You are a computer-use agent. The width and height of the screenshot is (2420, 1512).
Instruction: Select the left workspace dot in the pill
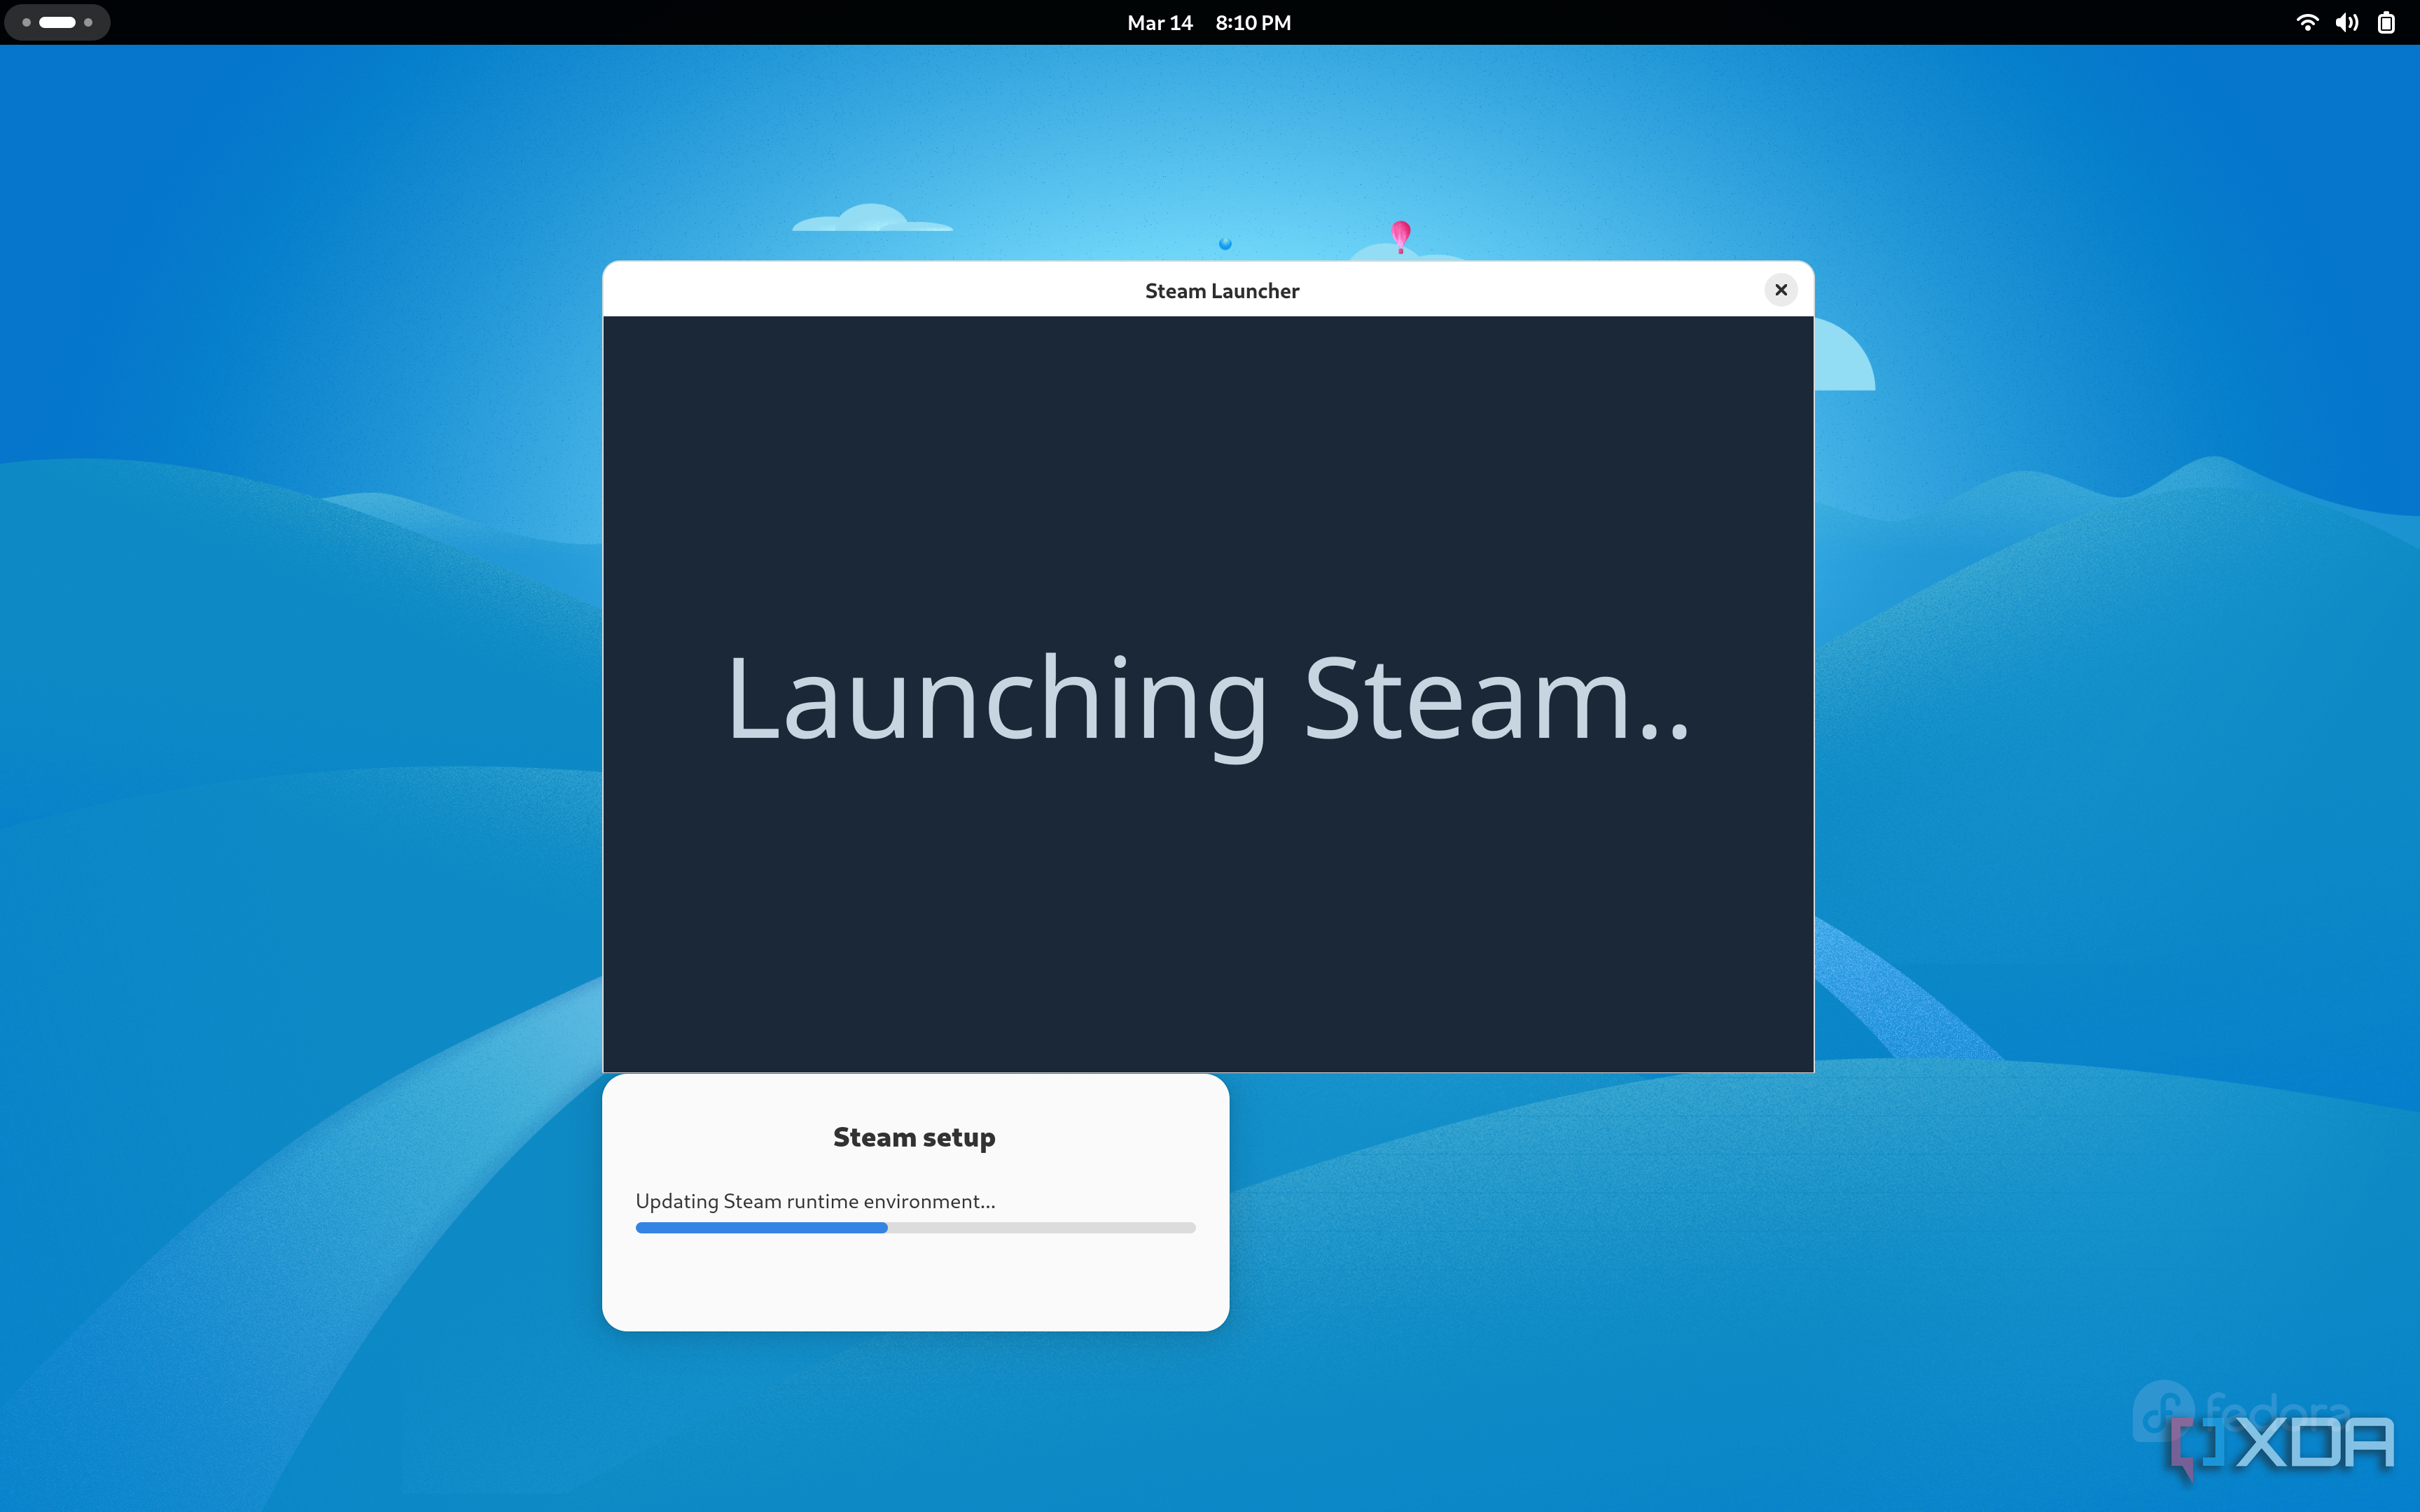coord(26,21)
